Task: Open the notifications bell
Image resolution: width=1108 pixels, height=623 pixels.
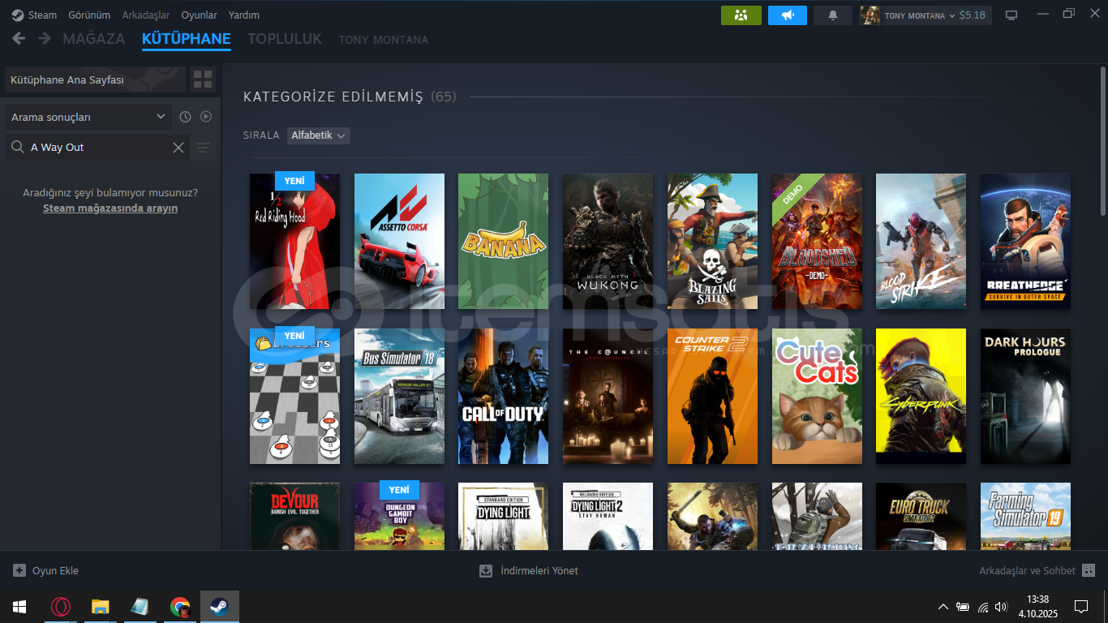Action: [832, 15]
